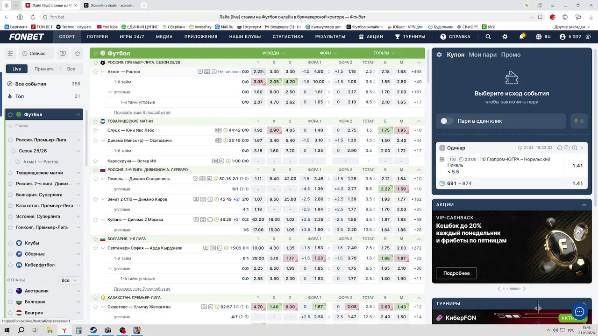This screenshot has width=598, height=336.
Task: Click browser address bar showing fon.bet
Action: tap(57, 17)
